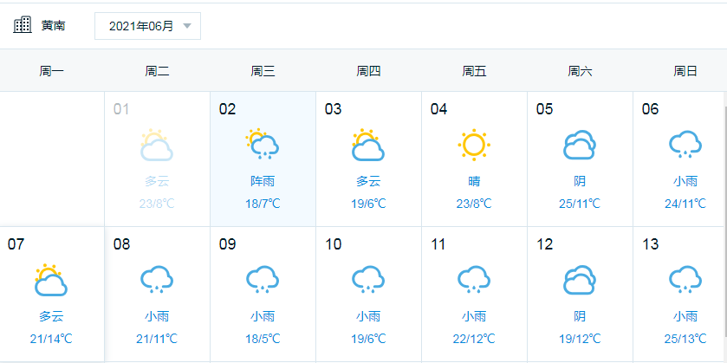Click the building icon next to 黄南
This screenshot has width=727, height=363.
[23, 25]
